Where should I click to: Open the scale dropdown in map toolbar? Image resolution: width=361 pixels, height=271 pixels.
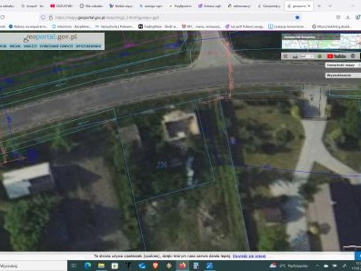[307, 56]
